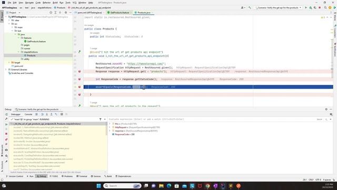Select the Debugger tab
Image resolution: width=337 pixels, height=190 pixels.
pyautogui.click(x=16, y=115)
